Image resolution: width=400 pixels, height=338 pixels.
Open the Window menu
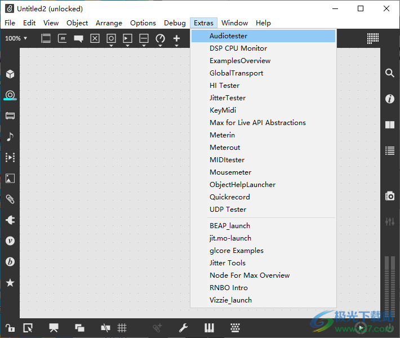tap(234, 23)
